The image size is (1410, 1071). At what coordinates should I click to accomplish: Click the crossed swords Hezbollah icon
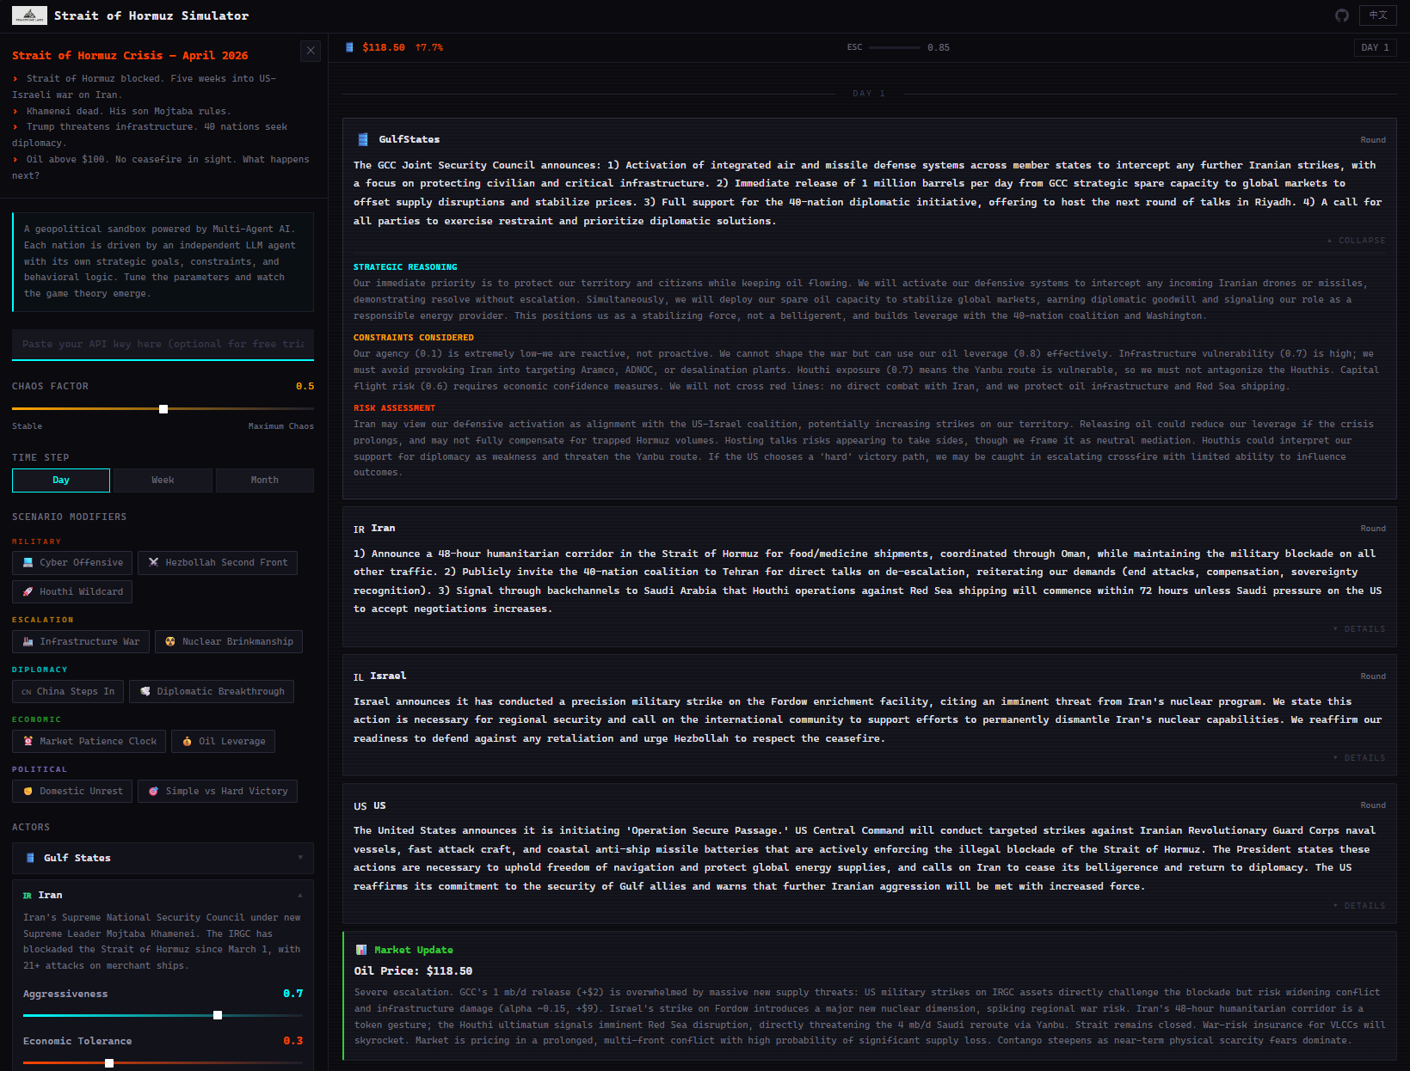153,563
